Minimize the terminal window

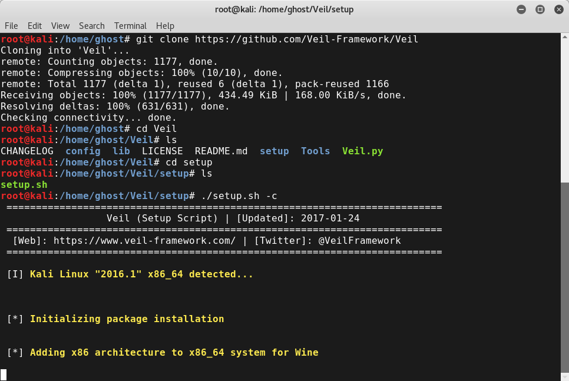(521, 9)
